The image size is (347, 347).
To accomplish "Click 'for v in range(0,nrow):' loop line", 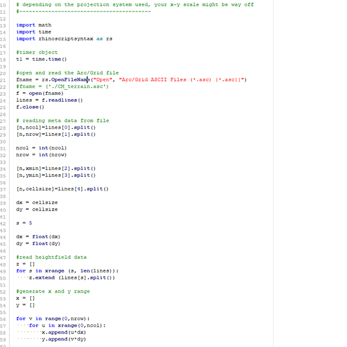I will point(53,318).
